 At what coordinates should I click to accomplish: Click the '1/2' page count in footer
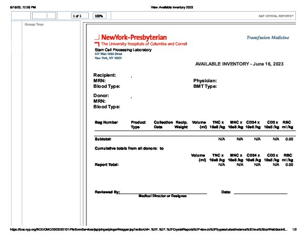[x=294, y=229]
